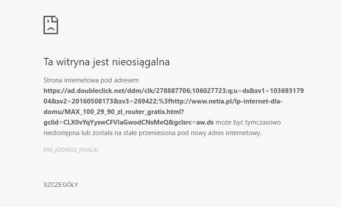Image resolution: width=341 pixels, height=207 pixels.
Task: Click the 'gclsrc=aw.ds' URL ending
Action: [194, 122]
